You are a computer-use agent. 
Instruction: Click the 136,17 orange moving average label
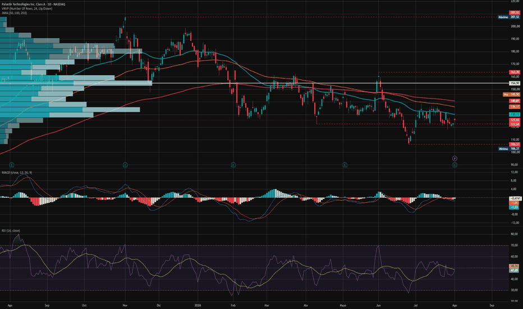(x=515, y=107)
